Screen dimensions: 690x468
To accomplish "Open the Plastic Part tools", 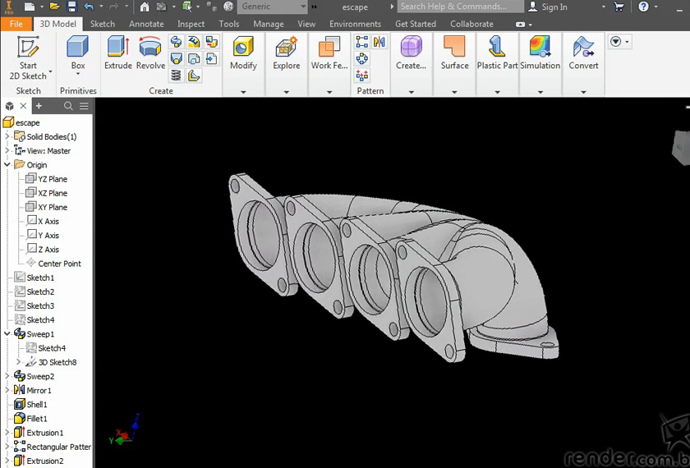I will 497,53.
